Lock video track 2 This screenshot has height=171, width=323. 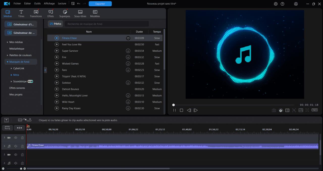[22, 155]
